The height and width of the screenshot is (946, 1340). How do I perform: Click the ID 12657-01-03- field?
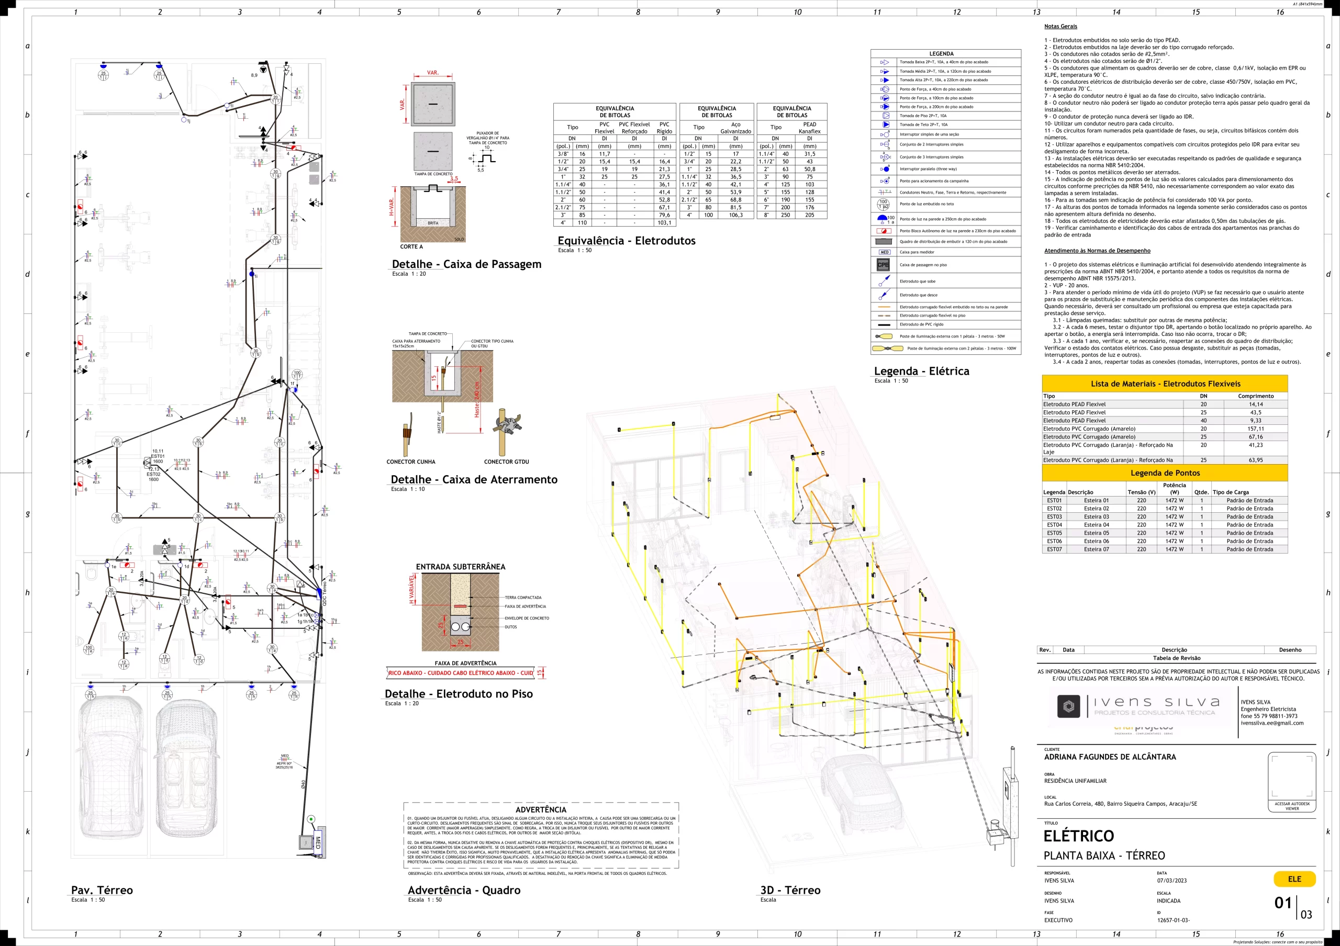pos(1173,920)
